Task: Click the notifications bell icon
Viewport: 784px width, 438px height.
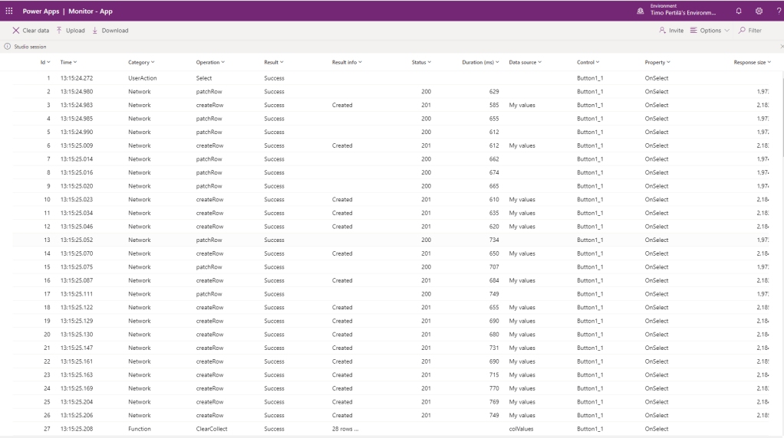Action: click(739, 11)
